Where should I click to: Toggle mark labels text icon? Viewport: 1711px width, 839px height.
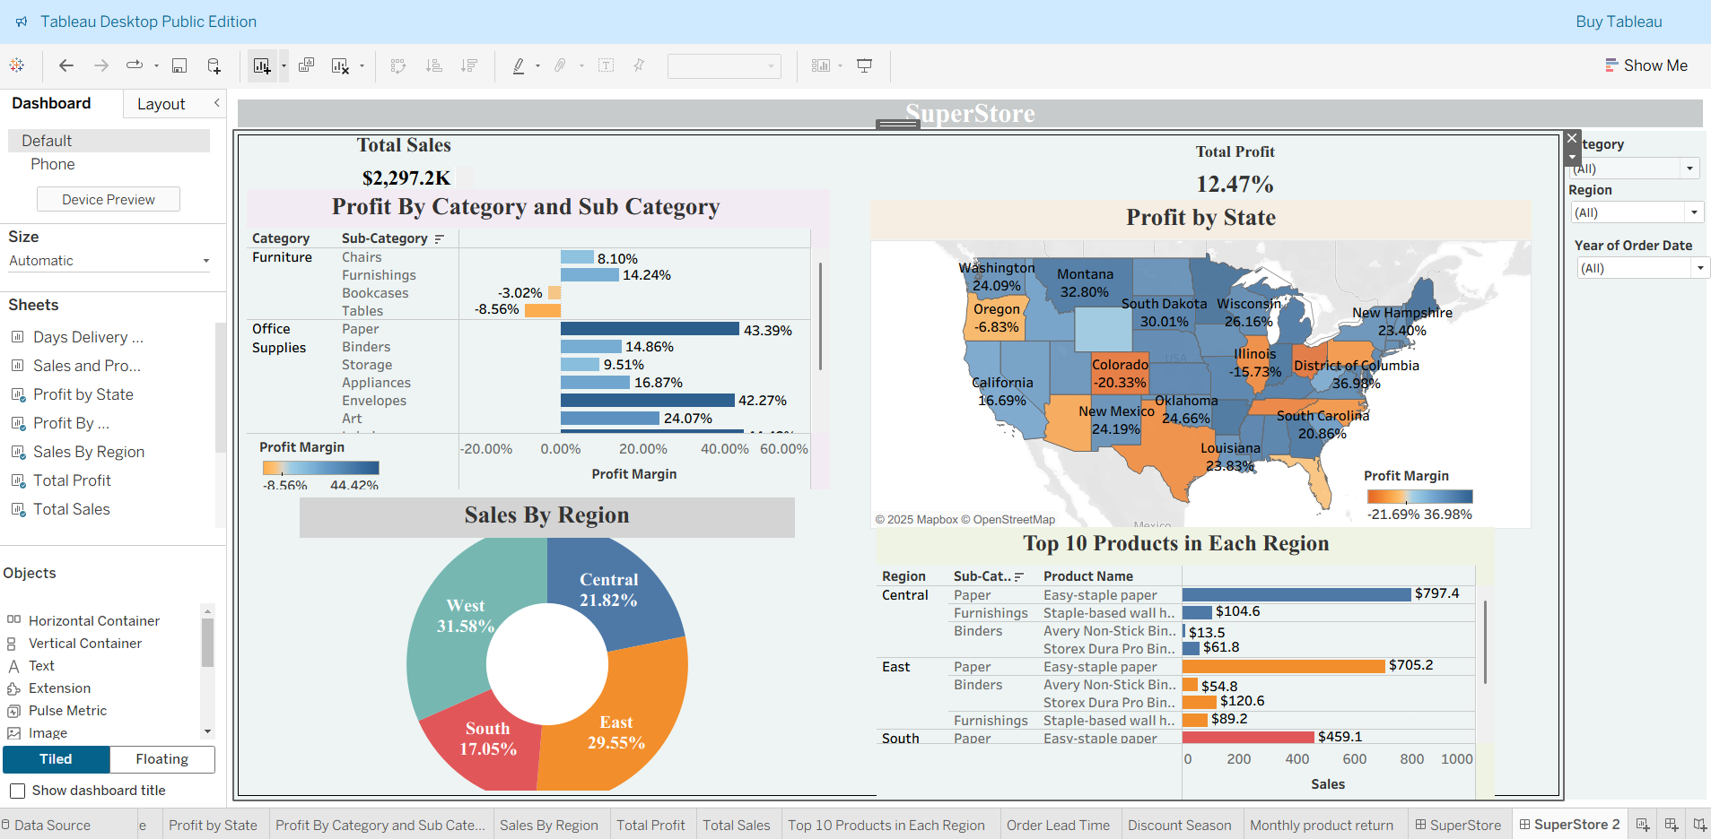pos(607,65)
